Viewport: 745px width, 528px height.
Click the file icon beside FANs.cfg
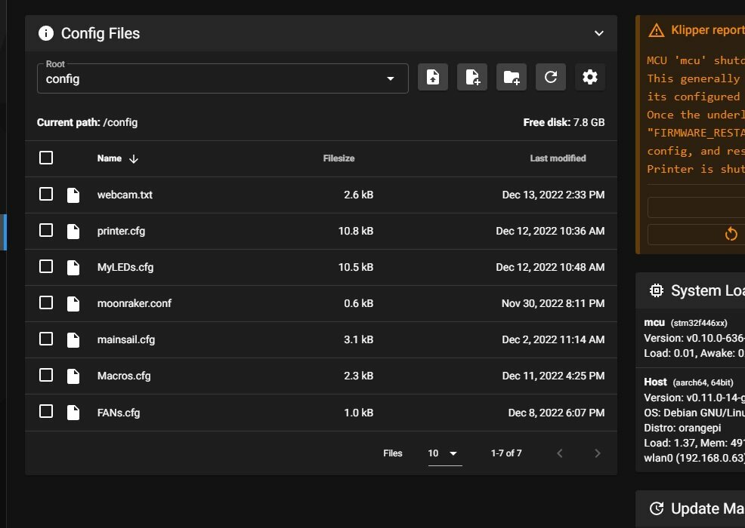click(73, 413)
